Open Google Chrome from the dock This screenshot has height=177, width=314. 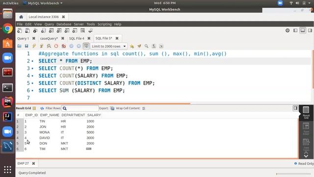7,29
